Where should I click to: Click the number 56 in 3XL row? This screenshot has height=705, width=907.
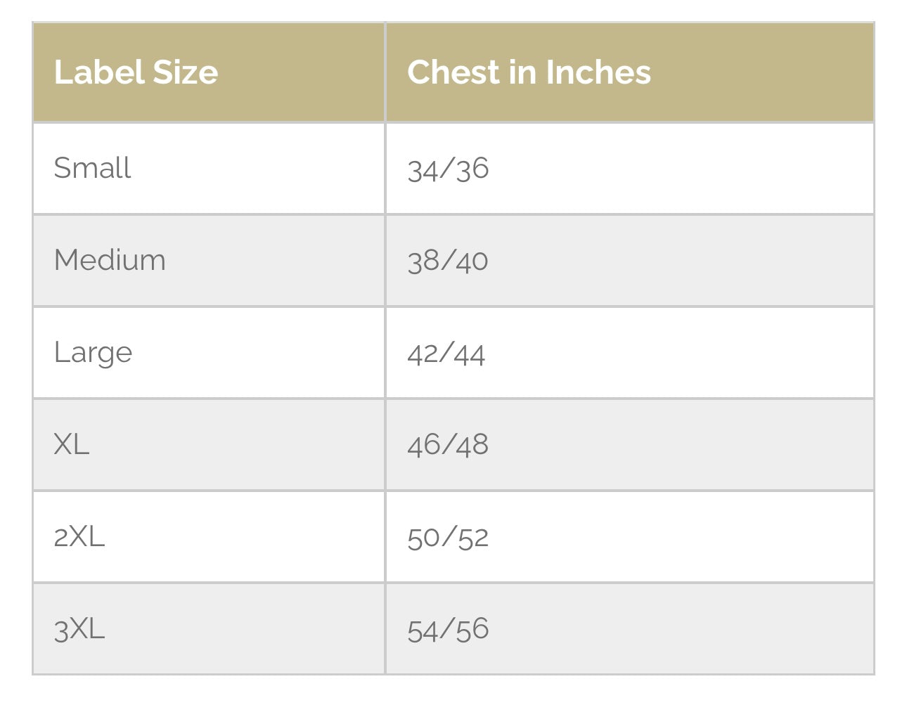pos(472,629)
